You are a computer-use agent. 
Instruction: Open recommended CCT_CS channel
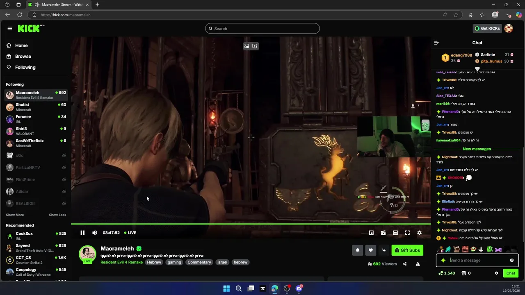pyautogui.click(x=36, y=260)
